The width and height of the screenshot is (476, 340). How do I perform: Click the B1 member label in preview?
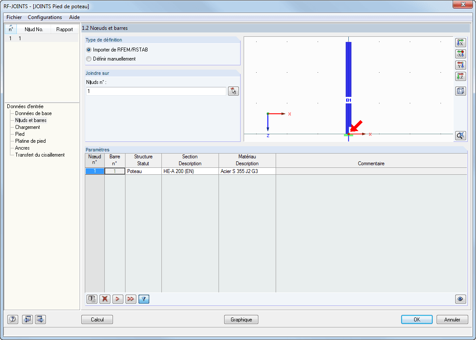348,100
